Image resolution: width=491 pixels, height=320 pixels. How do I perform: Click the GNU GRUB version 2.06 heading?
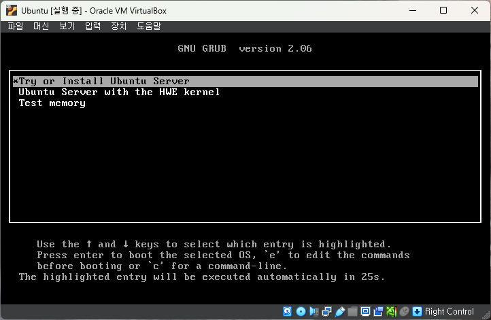pos(245,48)
